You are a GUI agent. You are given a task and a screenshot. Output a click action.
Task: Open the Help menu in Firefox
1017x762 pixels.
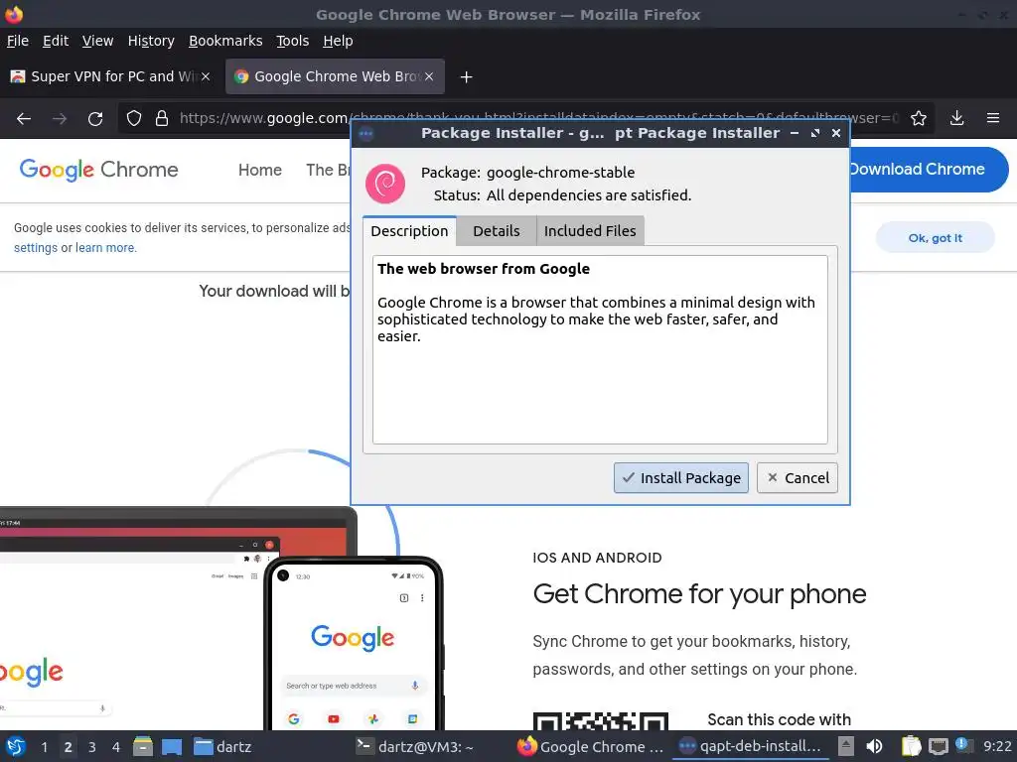coord(338,41)
